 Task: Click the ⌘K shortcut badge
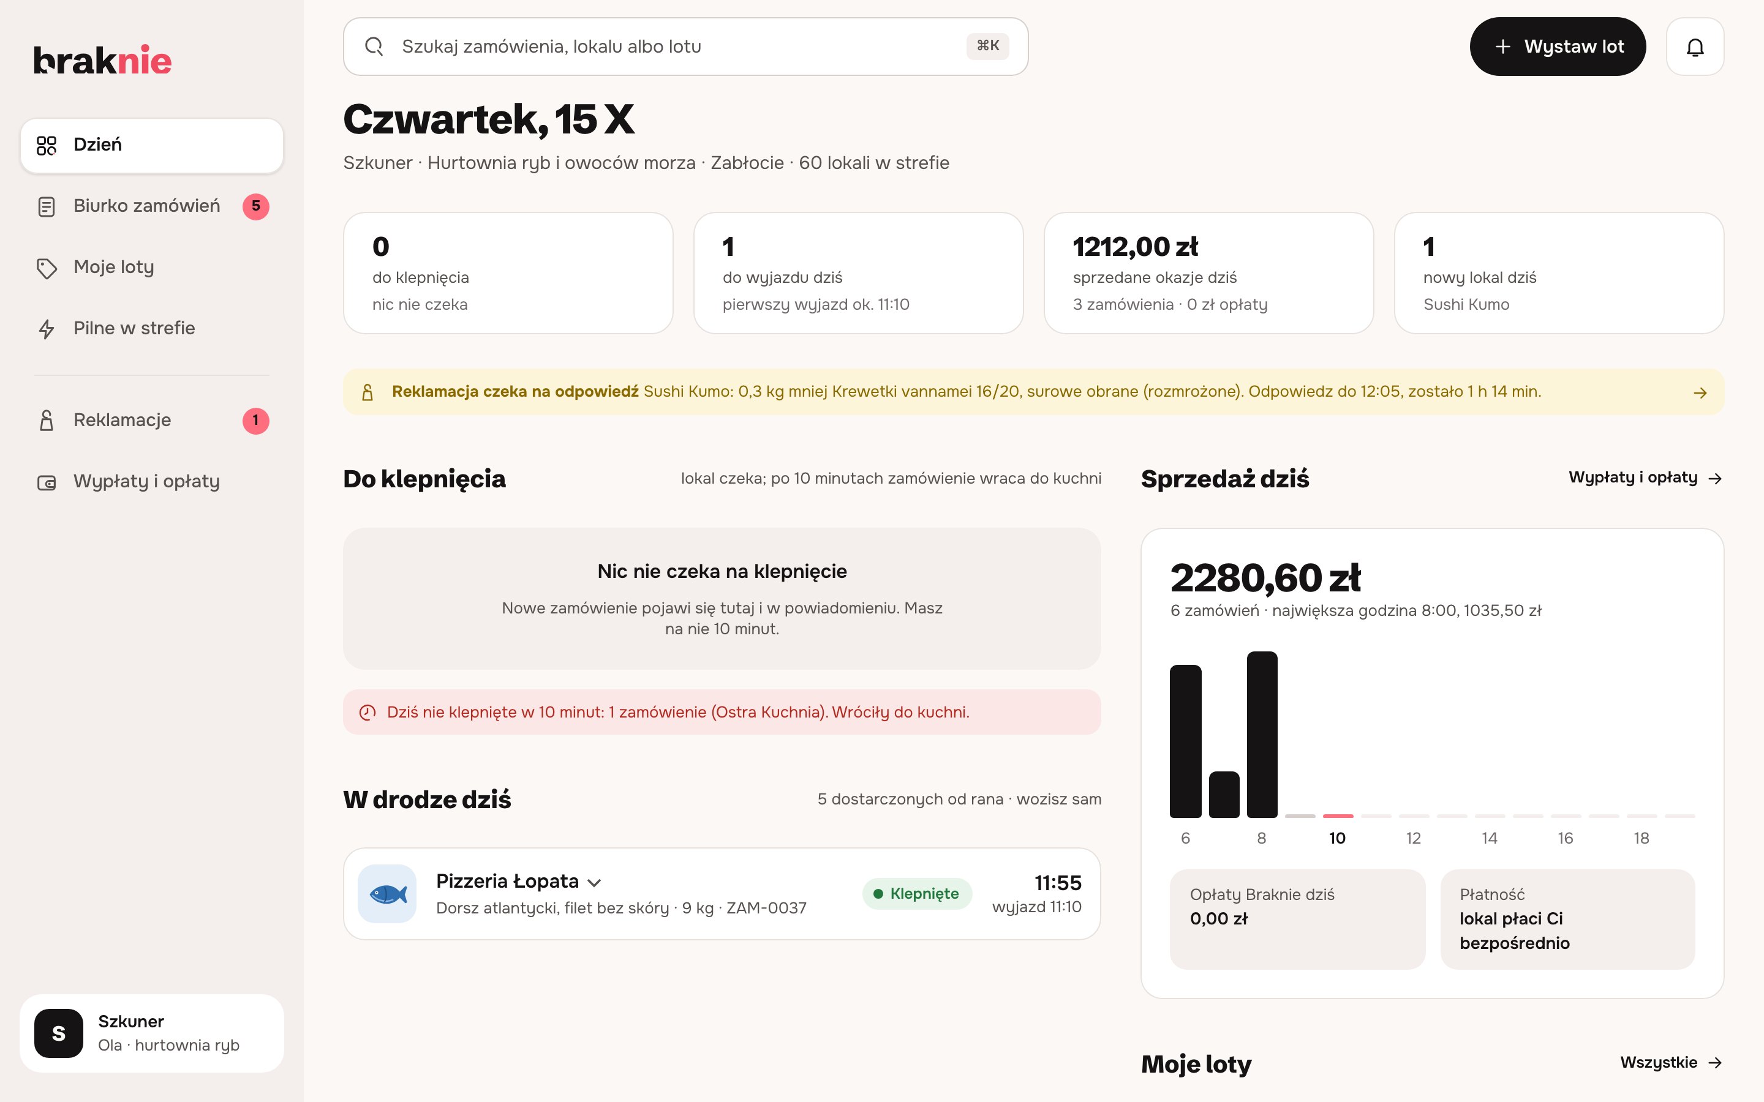[x=988, y=46]
